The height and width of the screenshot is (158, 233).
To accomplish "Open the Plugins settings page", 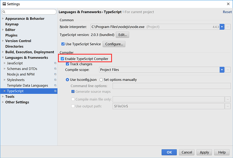I will [x=11, y=35].
